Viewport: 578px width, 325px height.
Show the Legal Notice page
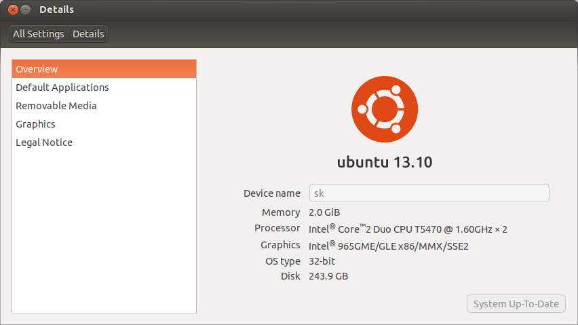tap(44, 142)
